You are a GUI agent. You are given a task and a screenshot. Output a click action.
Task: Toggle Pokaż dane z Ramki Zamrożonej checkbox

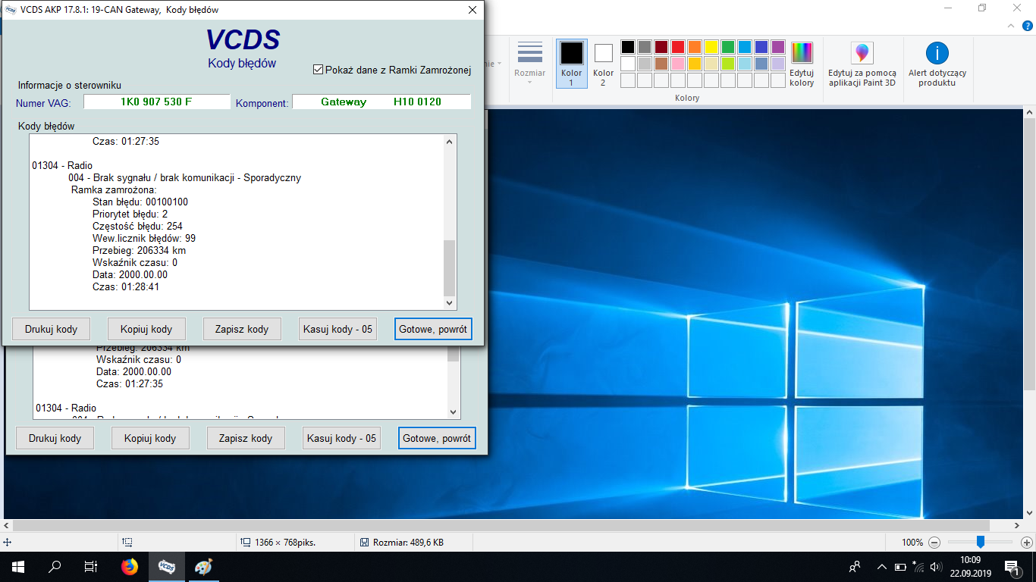point(319,70)
